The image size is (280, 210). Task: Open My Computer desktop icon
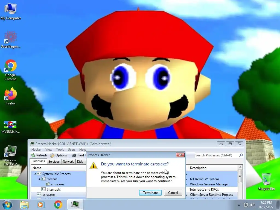pos(11,11)
